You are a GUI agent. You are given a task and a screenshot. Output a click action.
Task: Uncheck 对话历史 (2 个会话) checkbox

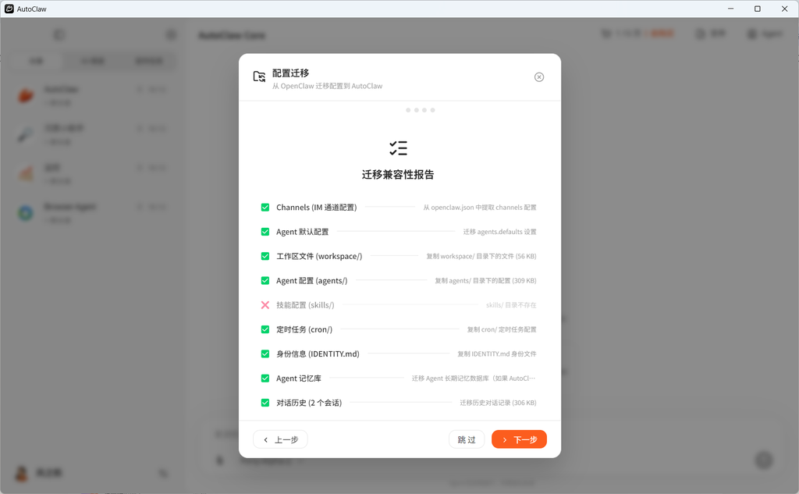(265, 403)
